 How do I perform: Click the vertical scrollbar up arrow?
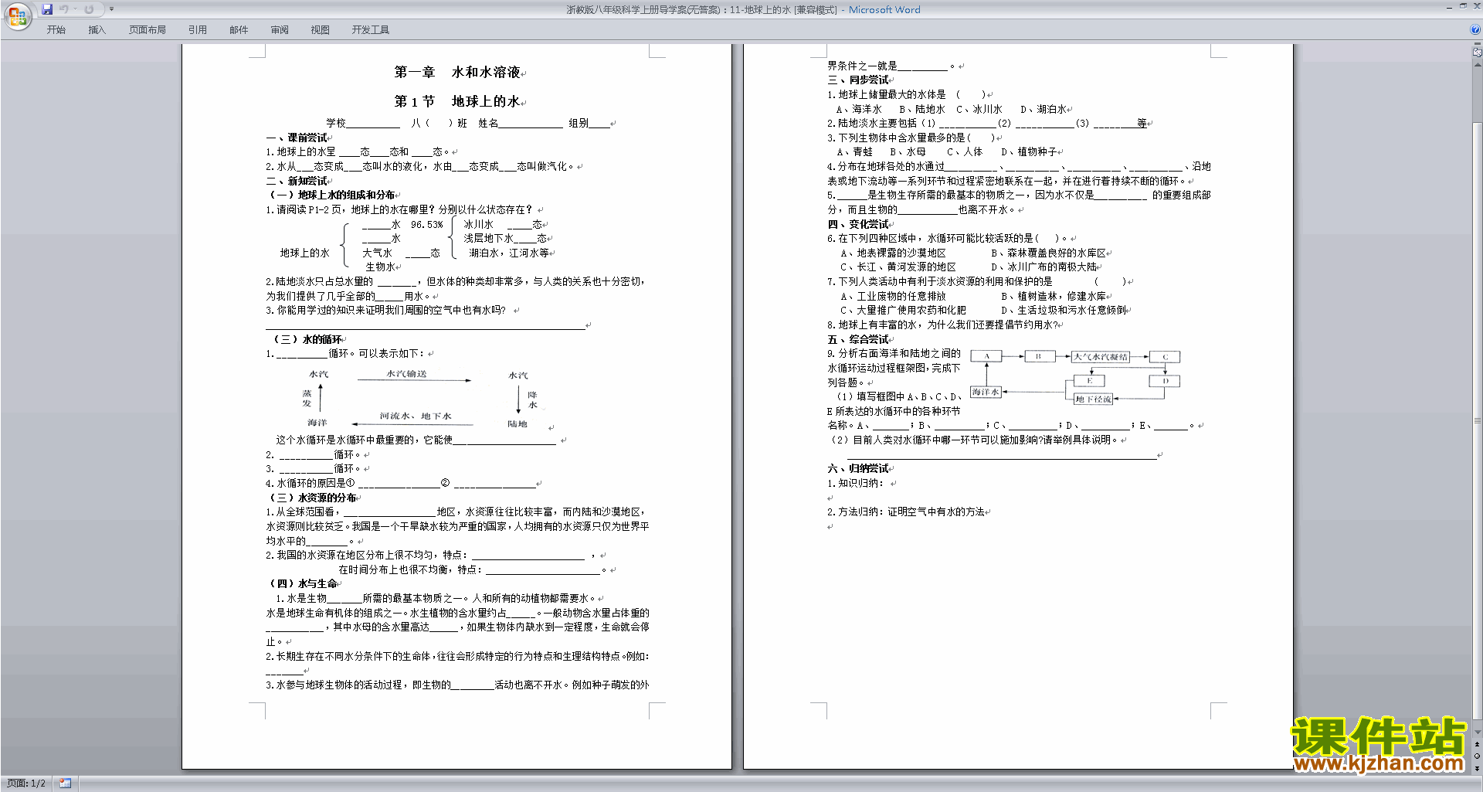click(1478, 65)
